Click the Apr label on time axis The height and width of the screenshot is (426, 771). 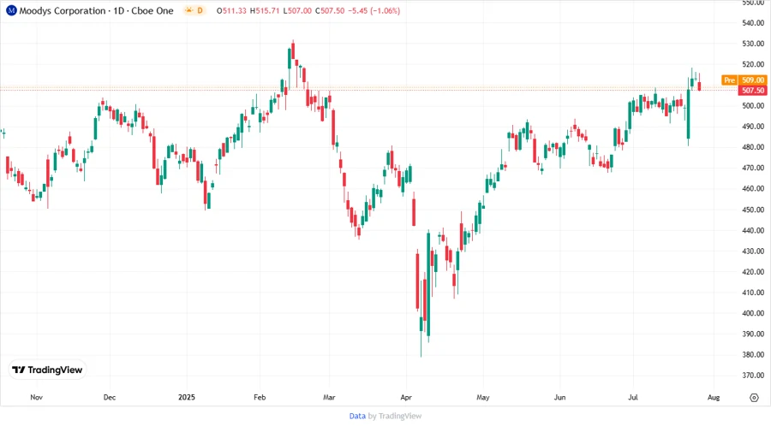[406, 397]
